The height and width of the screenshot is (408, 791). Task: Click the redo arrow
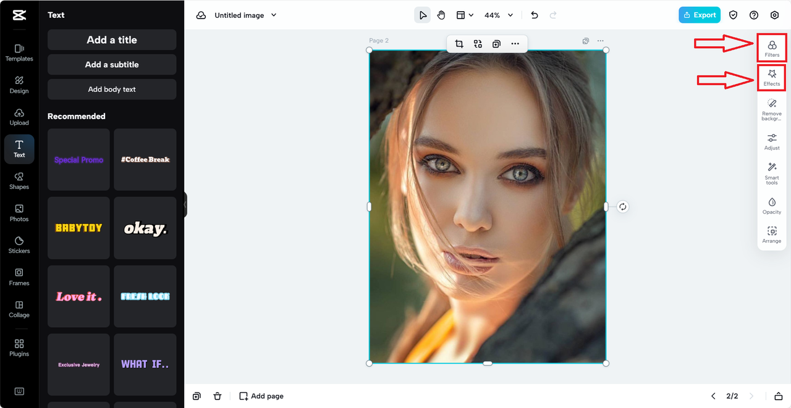553,15
